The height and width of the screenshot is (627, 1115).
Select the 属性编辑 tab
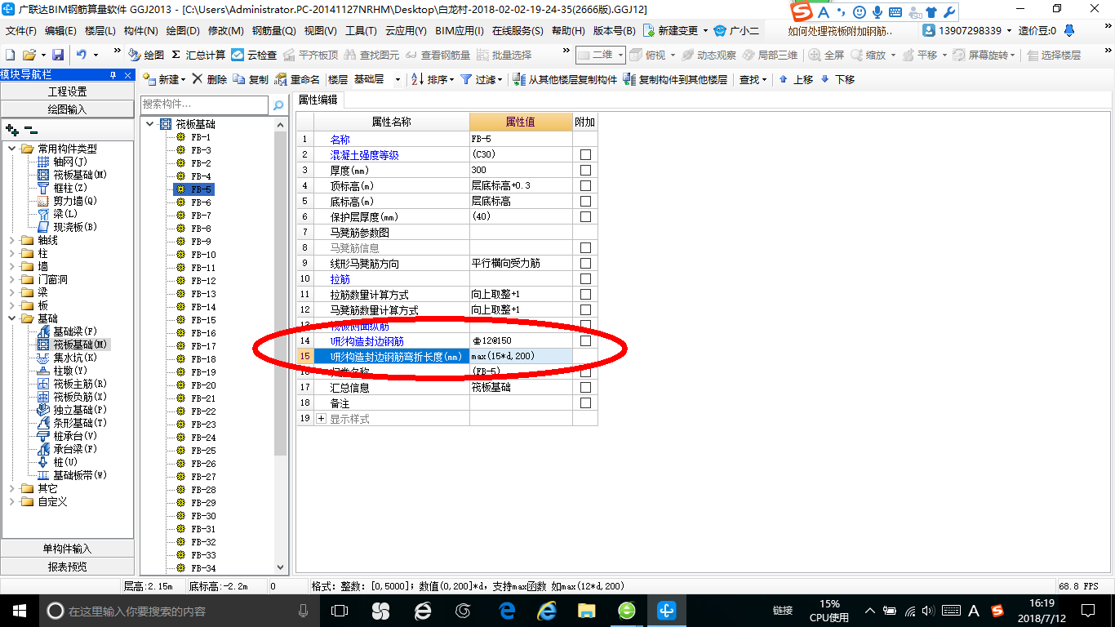point(318,100)
